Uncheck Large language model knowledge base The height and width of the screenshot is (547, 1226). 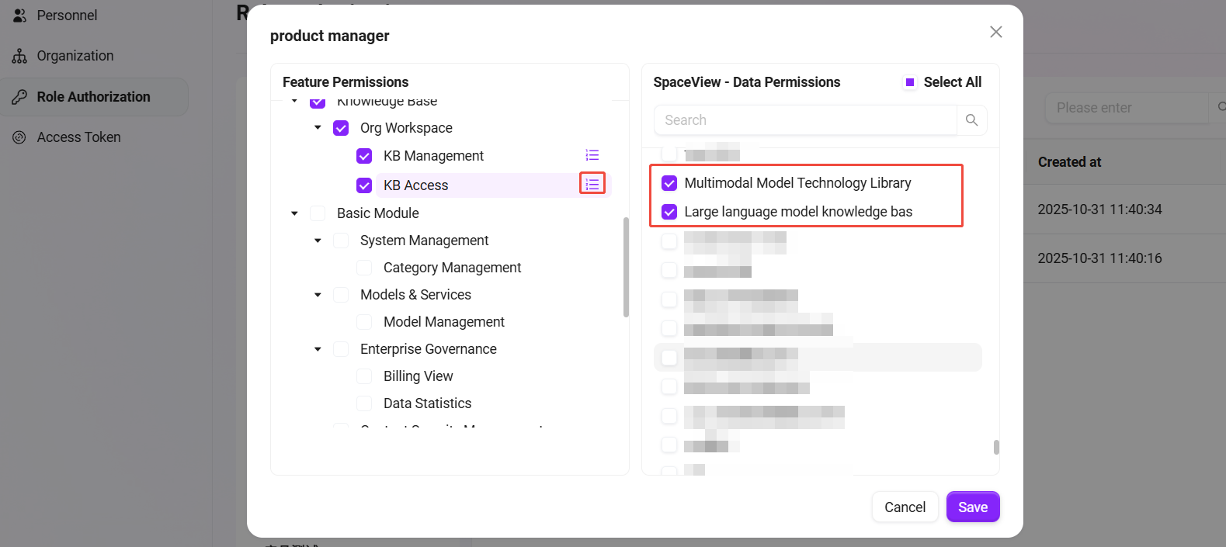point(669,212)
